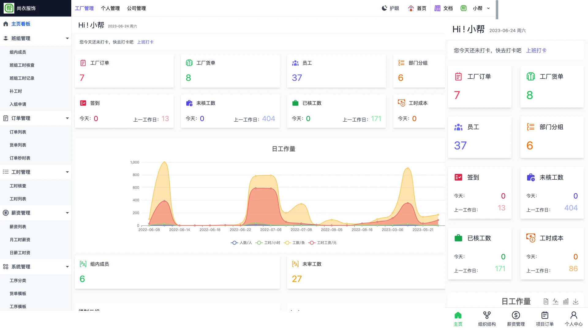Open the 文档 documentation icon
588x330 pixels.
[438, 8]
